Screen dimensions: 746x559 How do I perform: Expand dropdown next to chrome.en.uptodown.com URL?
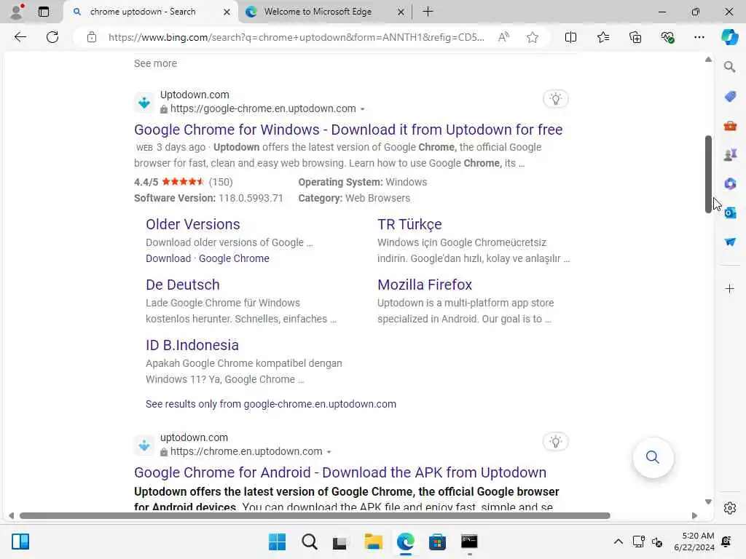[x=329, y=452]
